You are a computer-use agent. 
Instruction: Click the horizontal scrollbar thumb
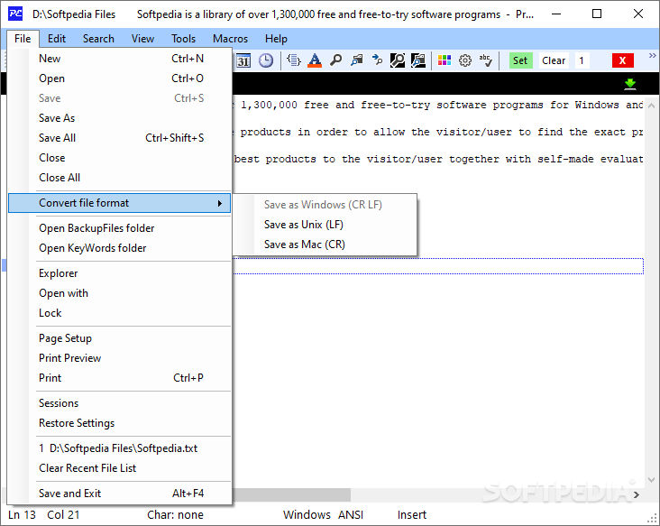click(x=291, y=494)
